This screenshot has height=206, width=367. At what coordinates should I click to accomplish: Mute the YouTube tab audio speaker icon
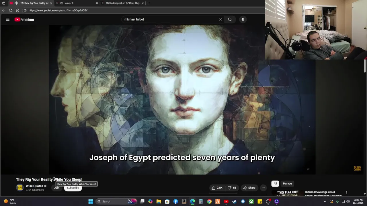coord(16,3)
